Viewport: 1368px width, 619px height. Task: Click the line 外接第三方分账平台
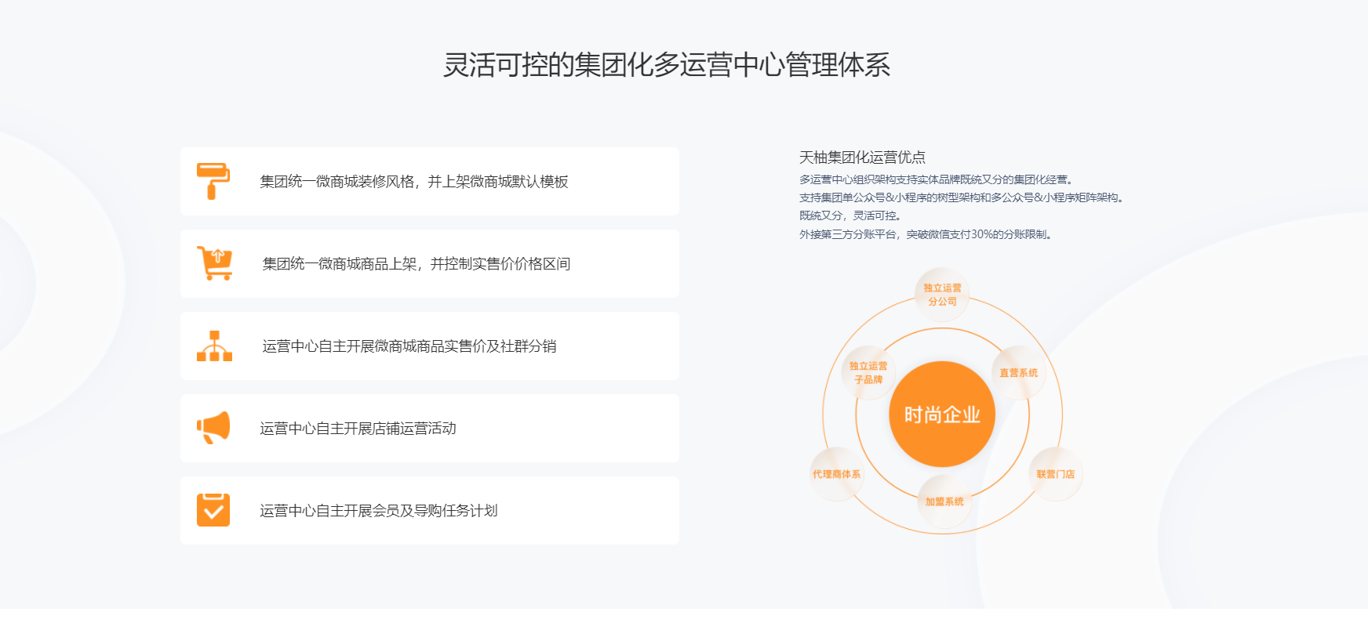point(926,234)
